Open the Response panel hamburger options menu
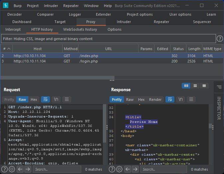The width and height of the screenshot is (224, 174). [191, 100]
